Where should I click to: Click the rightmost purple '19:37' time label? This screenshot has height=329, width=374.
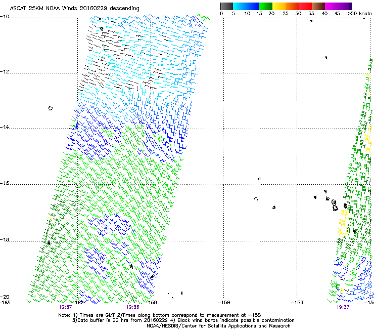[x=343, y=307]
